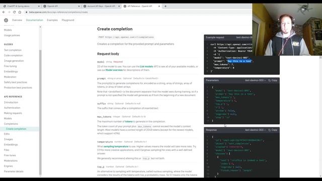Select Create completion sidebar item
The image size is (322, 181).
tap(16, 129)
